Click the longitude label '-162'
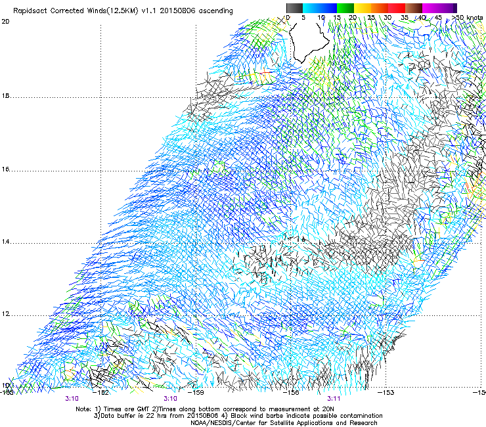 [100, 393]
